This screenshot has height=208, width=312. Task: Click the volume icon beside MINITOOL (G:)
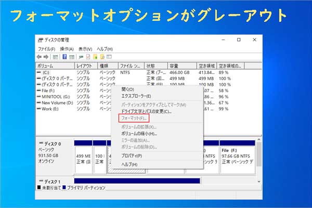39,97
